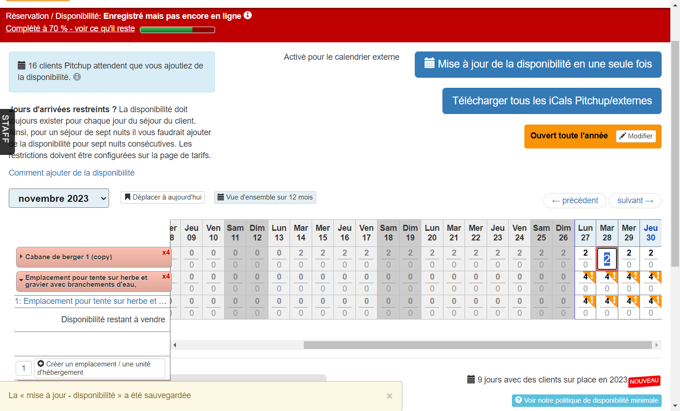Image resolution: width=680 pixels, height=411 pixels.
Task: Click 'Voir notre politique de disponibilité minimale'
Action: point(587,400)
